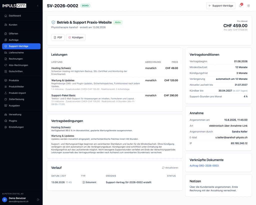Image resolution: width=256 pixels, height=205 pixels.
Task: Click the Dokument type badge in Verlauf
Action: click(x=89, y=182)
